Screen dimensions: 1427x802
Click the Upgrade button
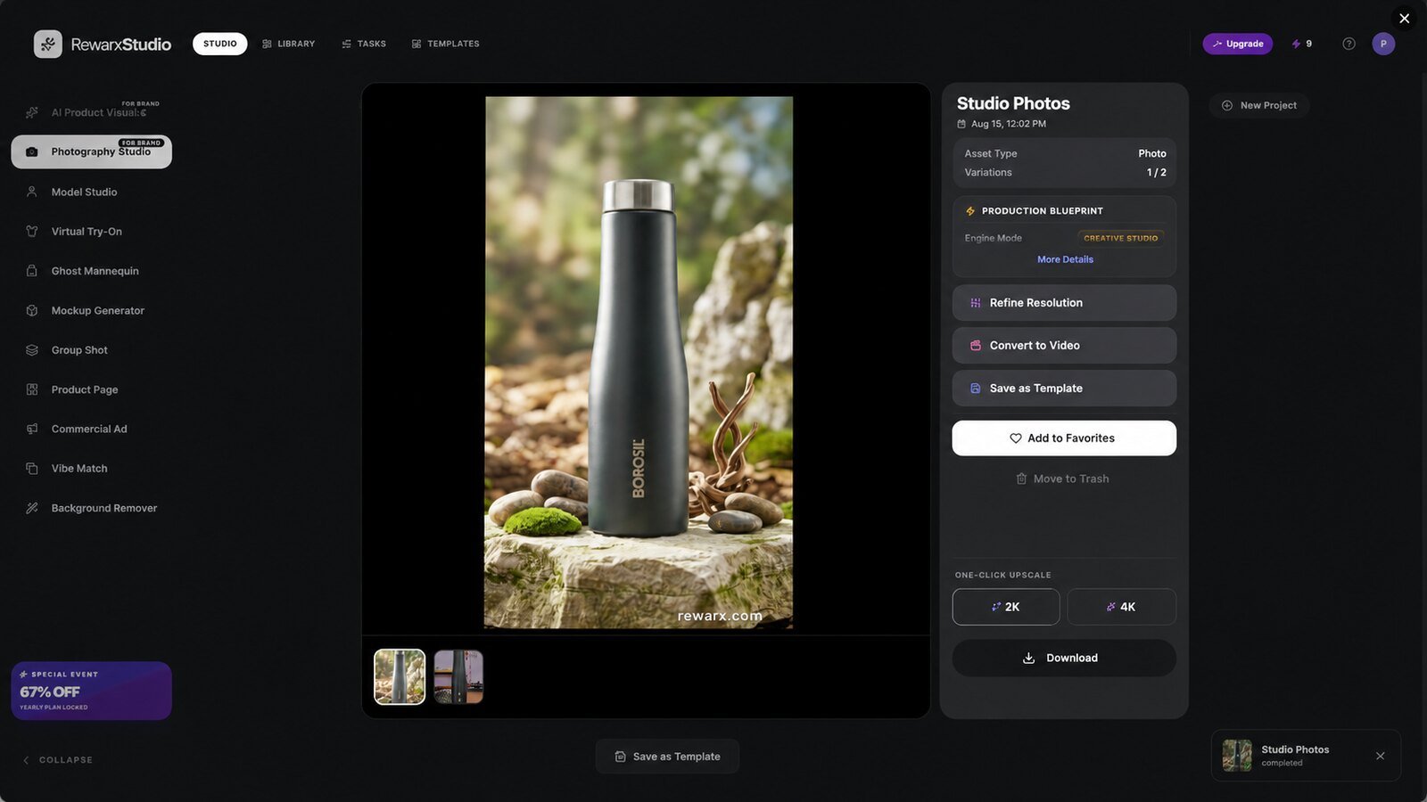(1237, 44)
